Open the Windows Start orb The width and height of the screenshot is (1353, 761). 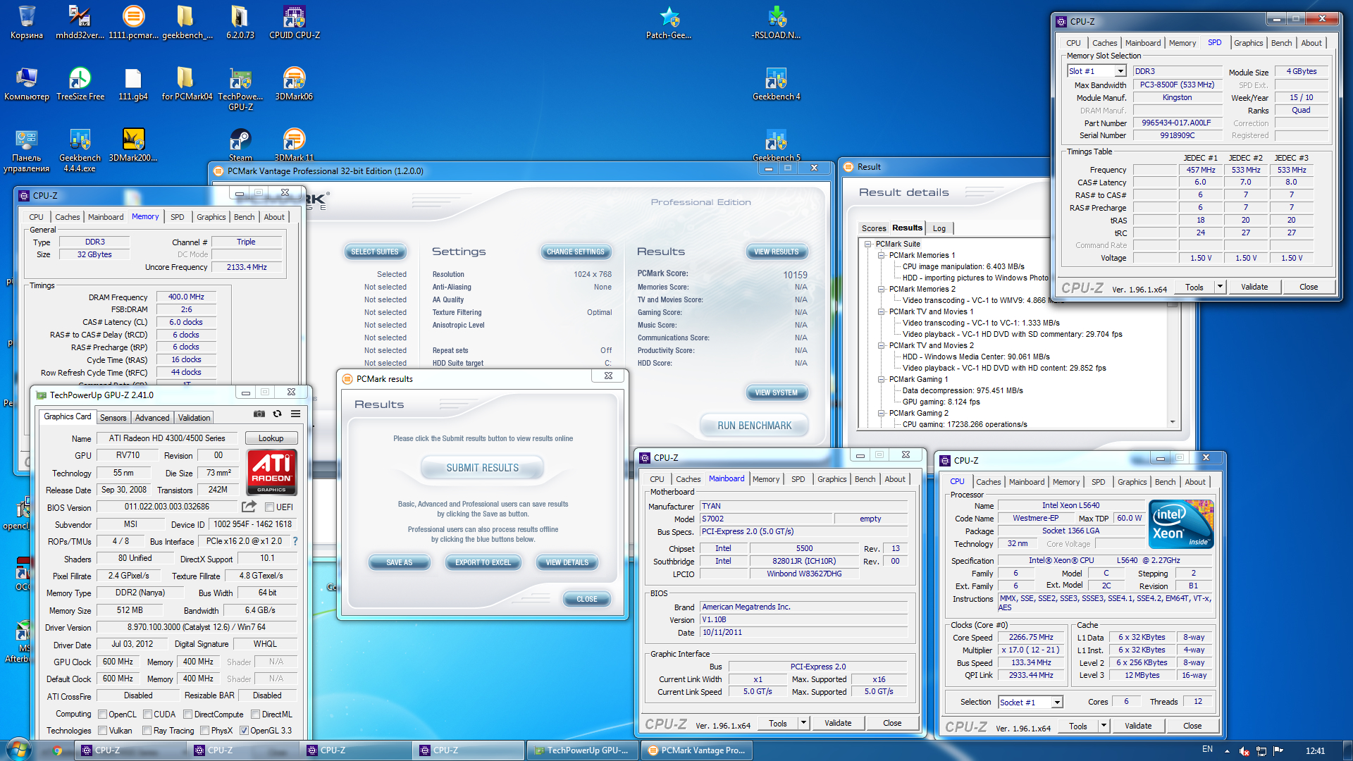tap(19, 750)
